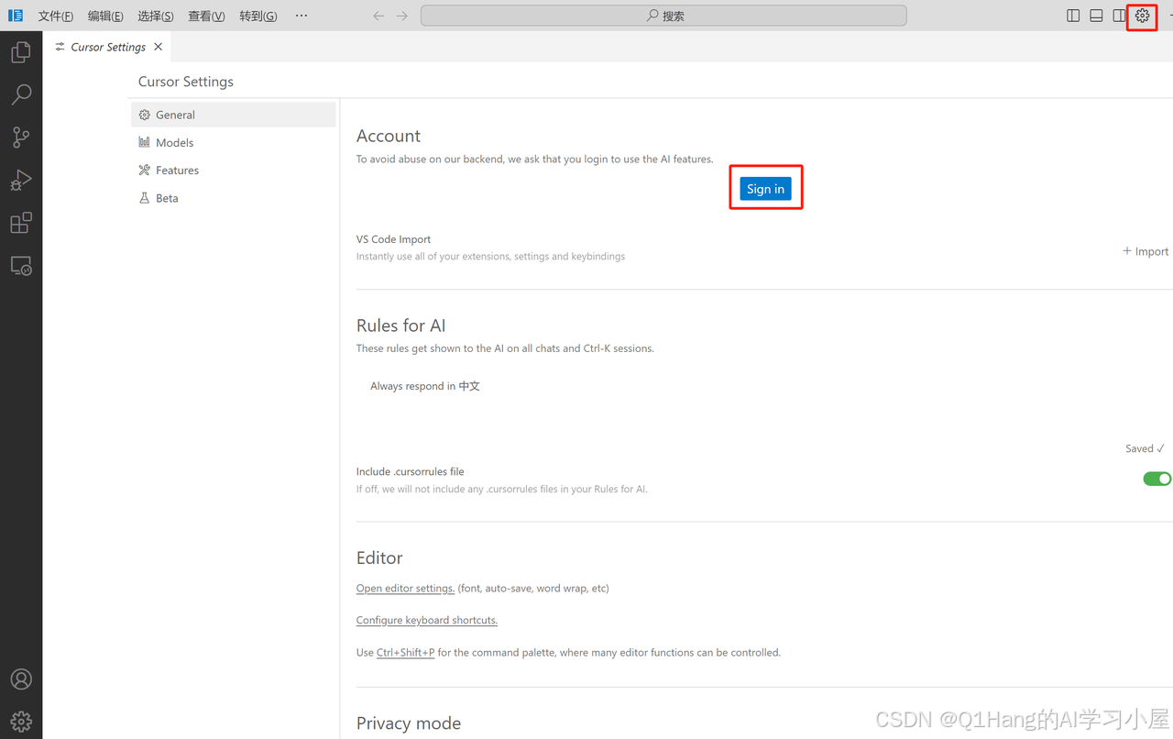Screen dimensions: 1173x739
Task: Select Features settings section
Action: pyautogui.click(x=234, y=170)
